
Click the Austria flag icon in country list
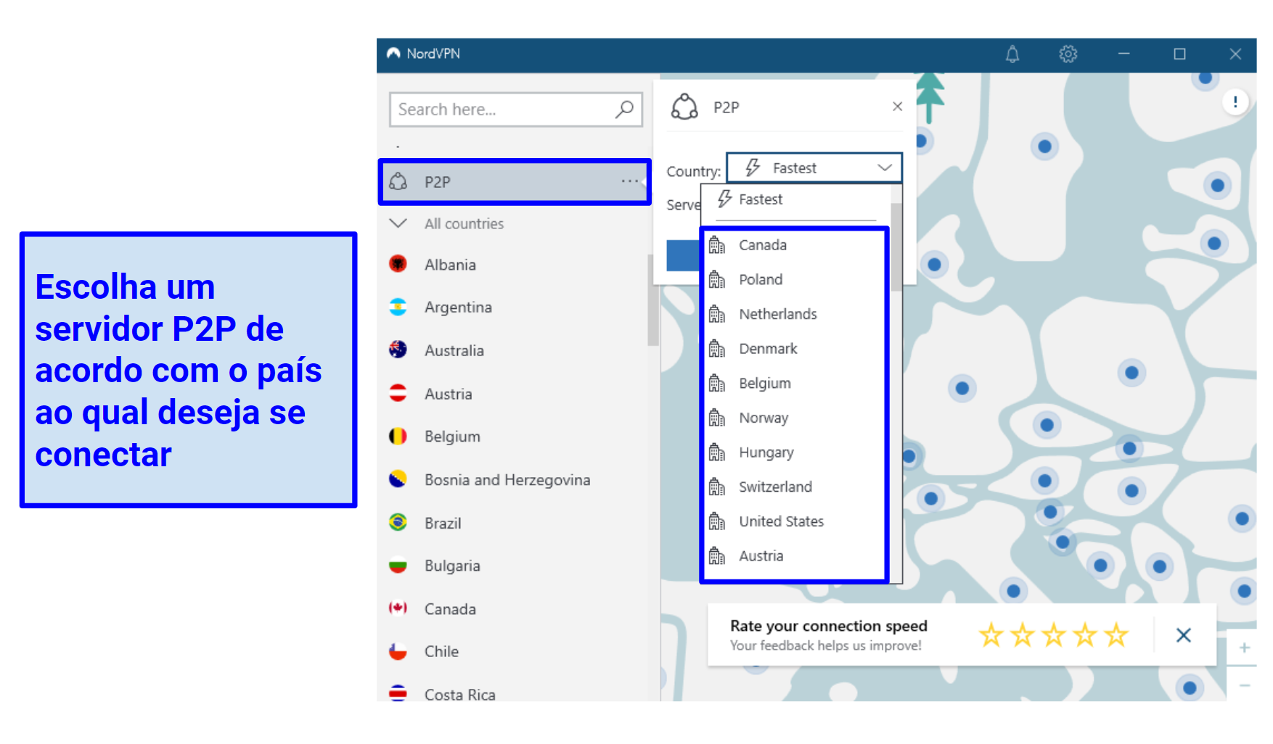coord(398,393)
